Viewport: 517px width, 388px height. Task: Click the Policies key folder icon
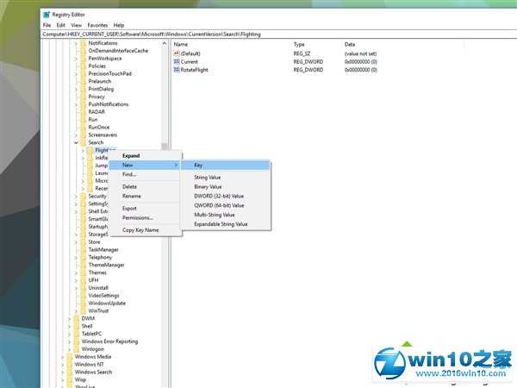[x=83, y=66]
